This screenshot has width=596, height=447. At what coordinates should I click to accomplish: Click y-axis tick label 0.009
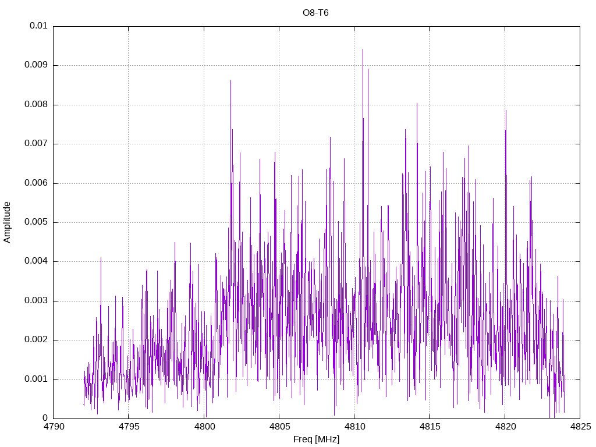(36, 65)
